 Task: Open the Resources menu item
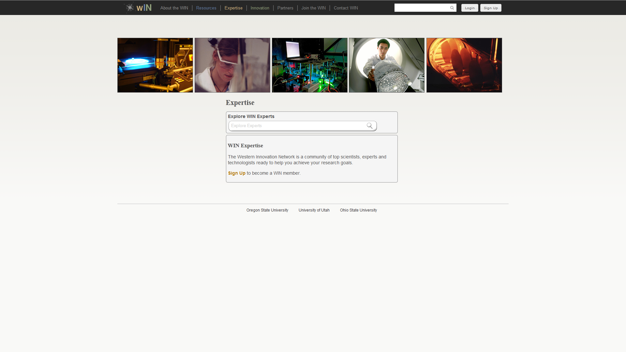[x=206, y=8]
